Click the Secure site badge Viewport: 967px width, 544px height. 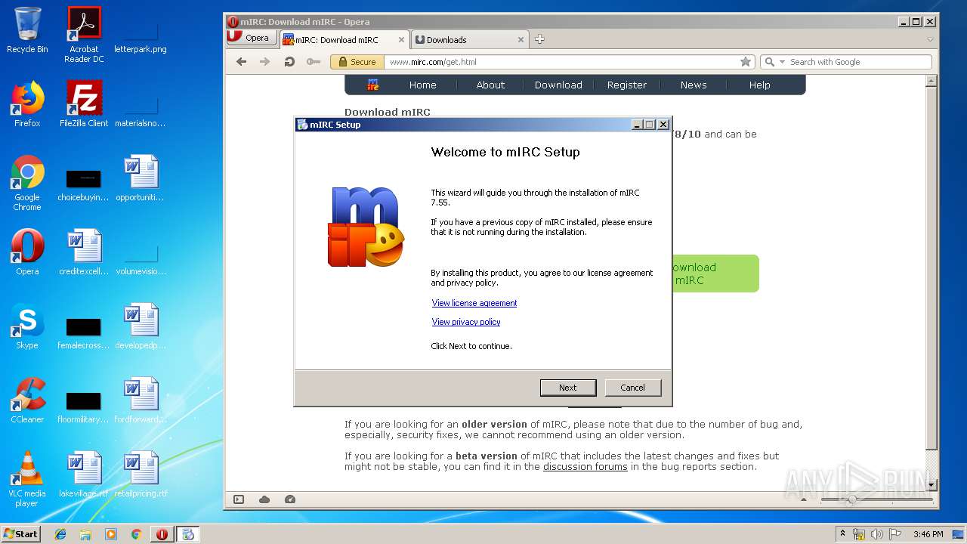pos(357,62)
